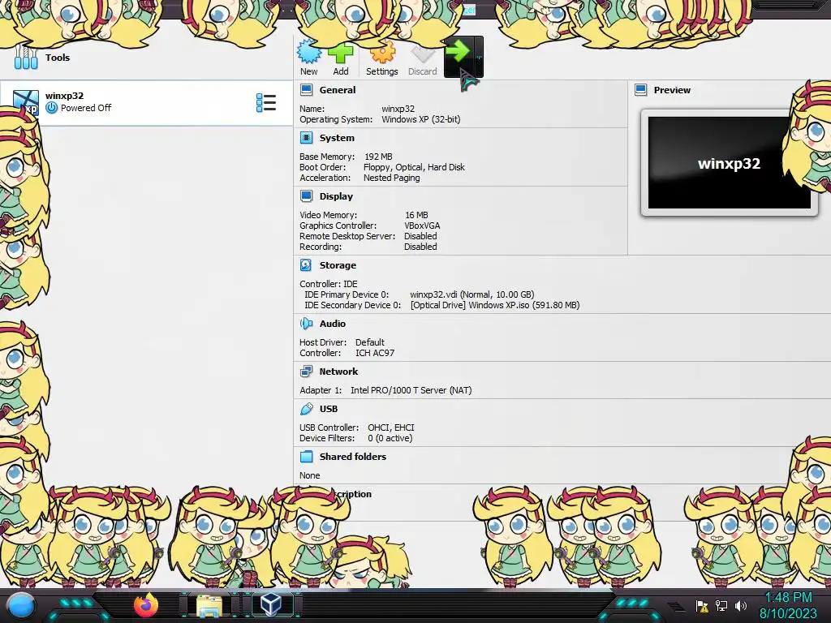Click the Display section screen icon
831x623 pixels.
[306, 196]
